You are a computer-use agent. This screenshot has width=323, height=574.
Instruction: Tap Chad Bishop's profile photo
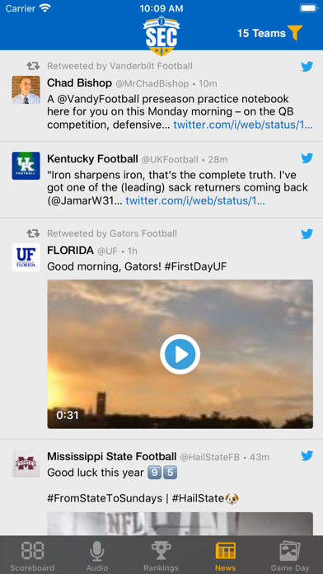pyautogui.click(x=26, y=90)
